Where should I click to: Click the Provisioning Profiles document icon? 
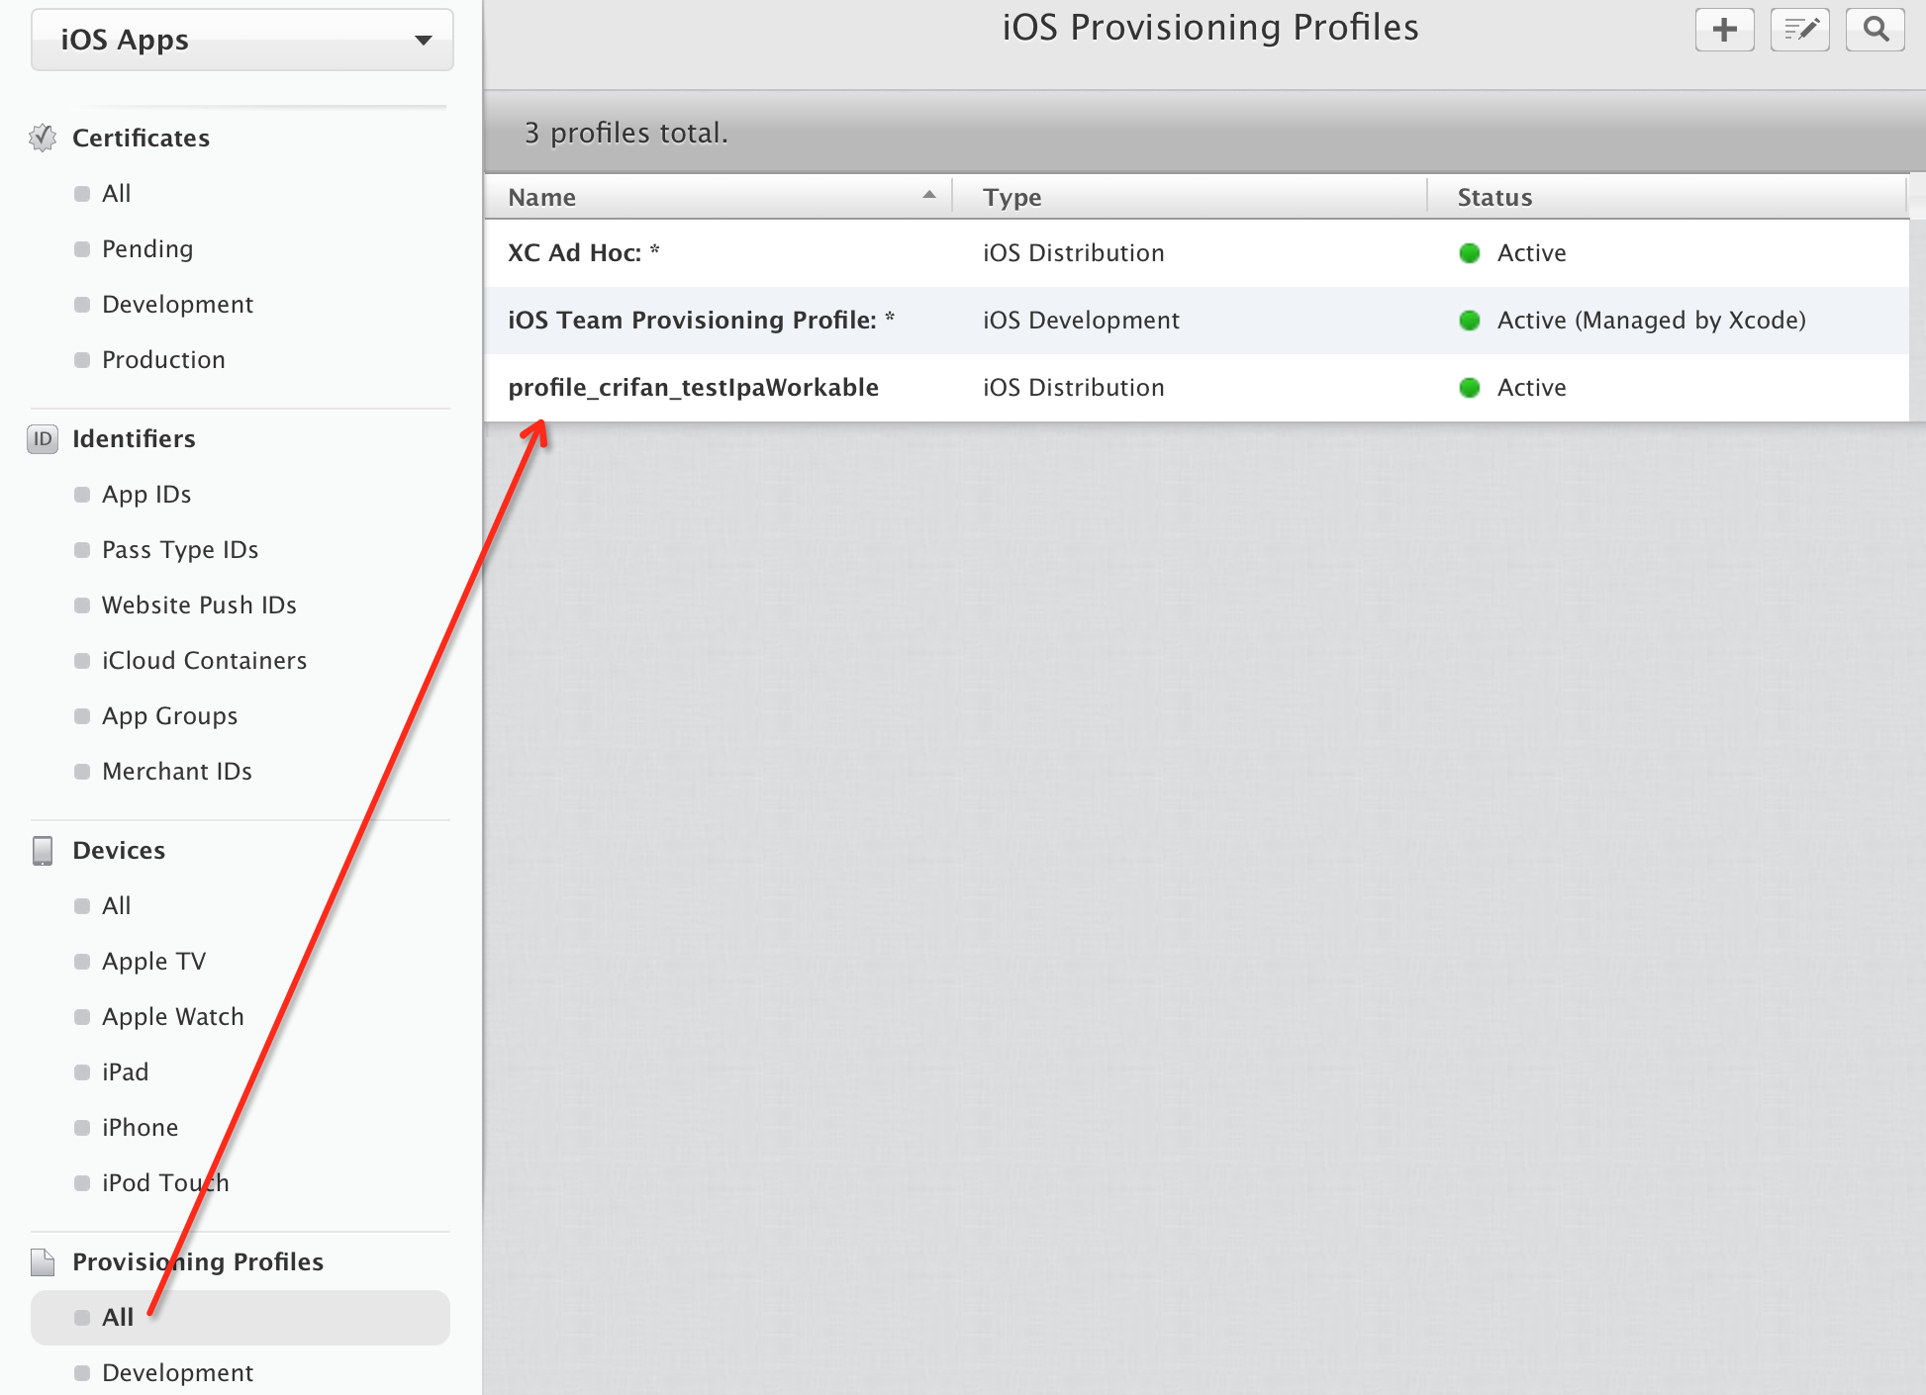[x=43, y=1261]
